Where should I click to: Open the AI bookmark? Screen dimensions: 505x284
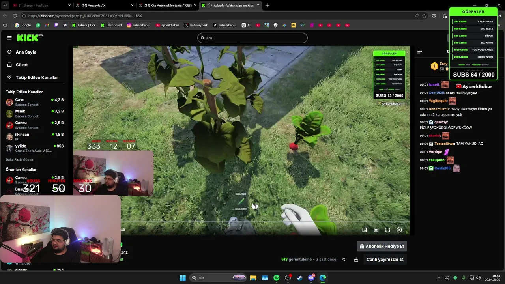[246, 25]
